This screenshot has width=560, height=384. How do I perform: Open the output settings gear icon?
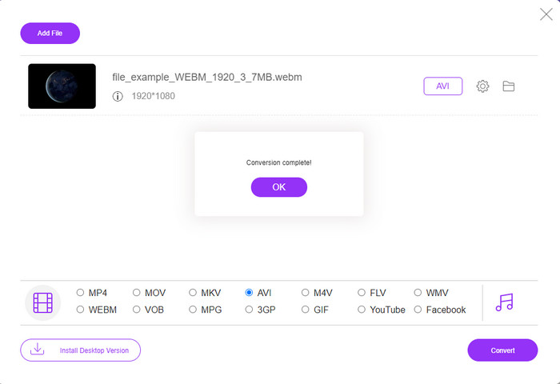(482, 86)
